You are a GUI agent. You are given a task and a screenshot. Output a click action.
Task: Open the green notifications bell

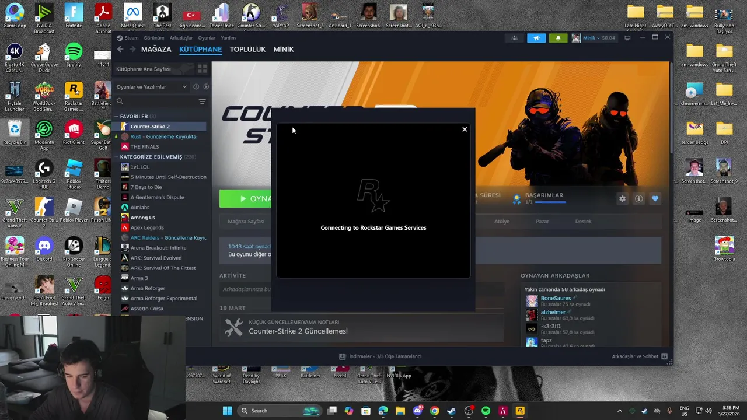558,38
